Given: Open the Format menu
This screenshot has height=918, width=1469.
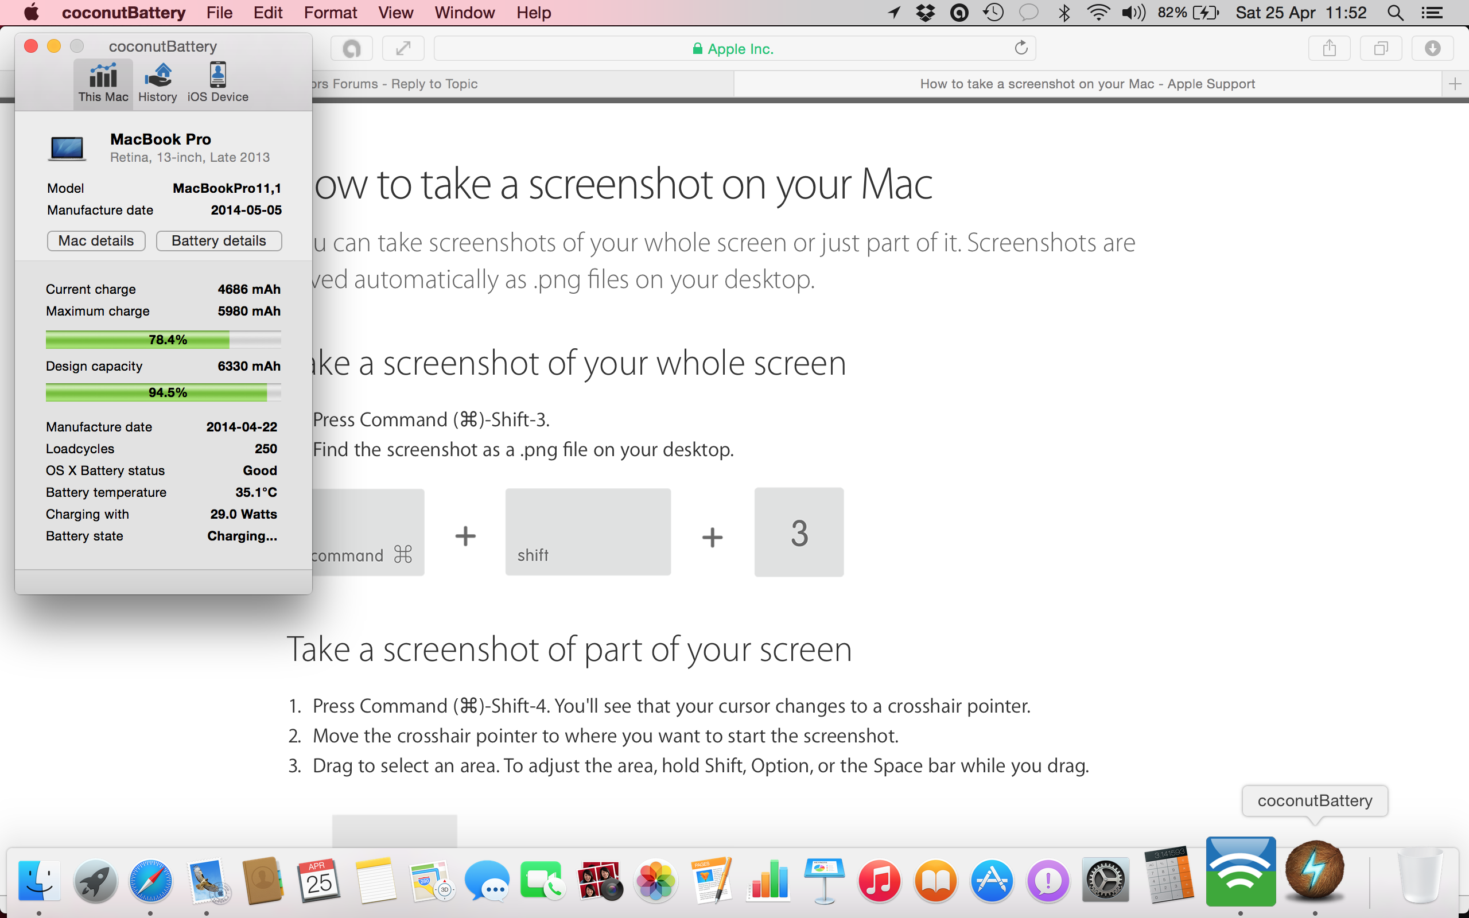Looking at the screenshot, I should pyautogui.click(x=330, y=12).
